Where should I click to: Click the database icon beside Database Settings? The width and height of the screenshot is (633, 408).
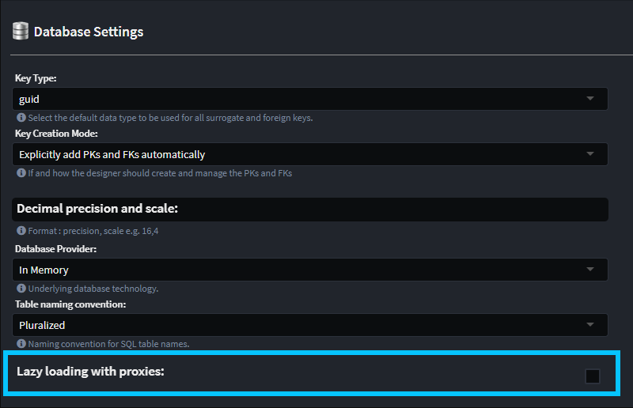click(x=21, y=32)
